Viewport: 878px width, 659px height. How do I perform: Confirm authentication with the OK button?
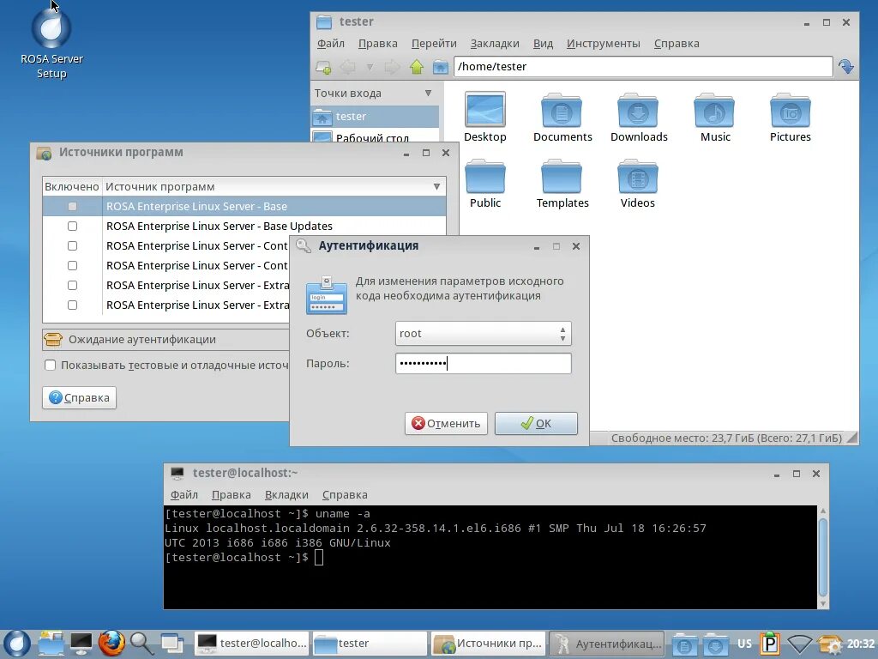536,424
